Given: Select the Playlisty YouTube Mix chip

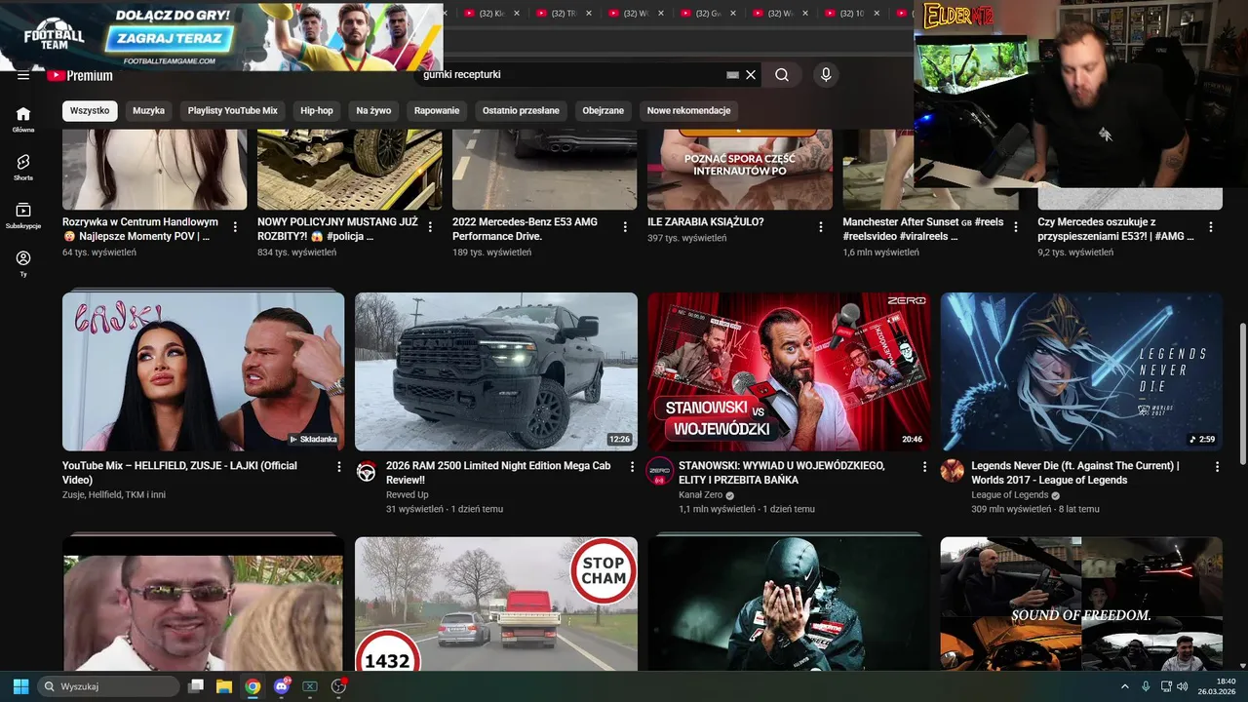Looking at the screenshot, I should pos(232,110).
